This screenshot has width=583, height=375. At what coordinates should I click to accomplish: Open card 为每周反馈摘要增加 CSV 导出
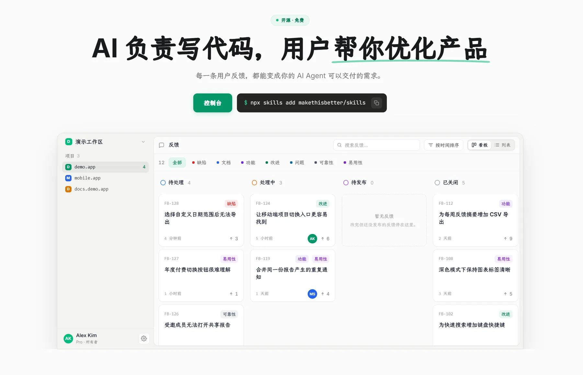(475, 220)
